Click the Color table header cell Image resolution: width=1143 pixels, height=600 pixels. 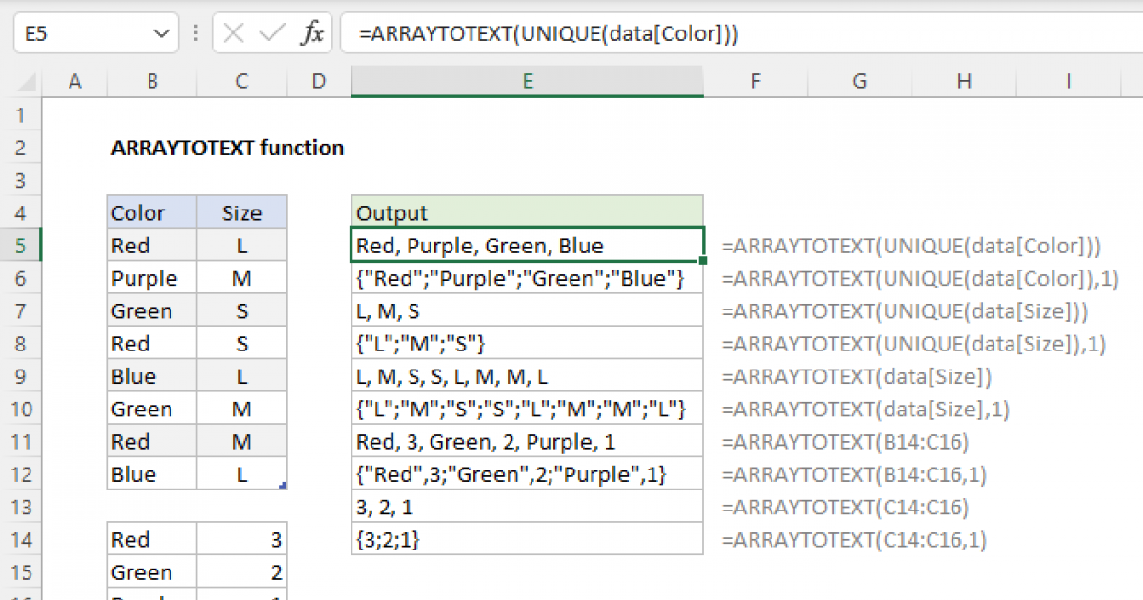[x=151, y=213]
